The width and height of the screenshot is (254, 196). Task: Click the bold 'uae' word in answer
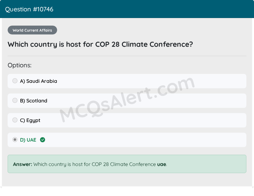pos(162,164)
